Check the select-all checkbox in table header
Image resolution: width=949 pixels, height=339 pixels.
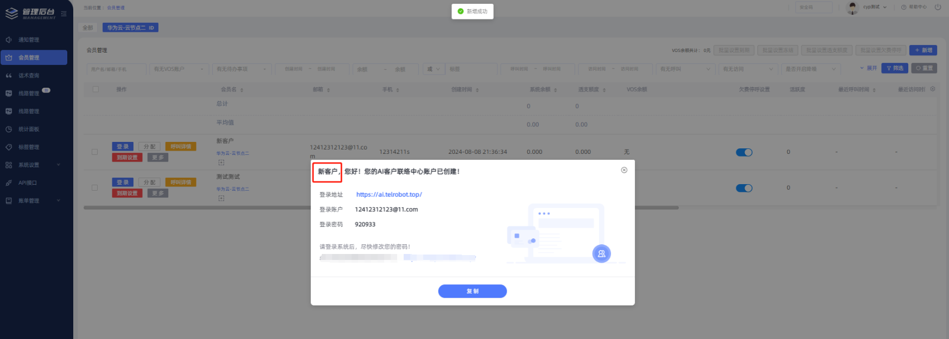click(95, 89)
